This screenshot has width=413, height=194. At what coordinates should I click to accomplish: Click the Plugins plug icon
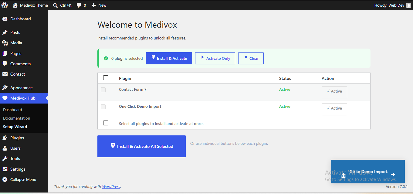(x=5, y=138)
